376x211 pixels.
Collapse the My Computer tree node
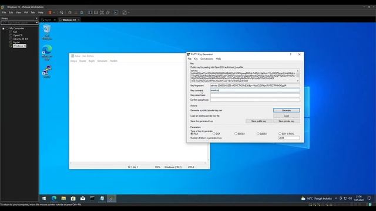(4, 29)
